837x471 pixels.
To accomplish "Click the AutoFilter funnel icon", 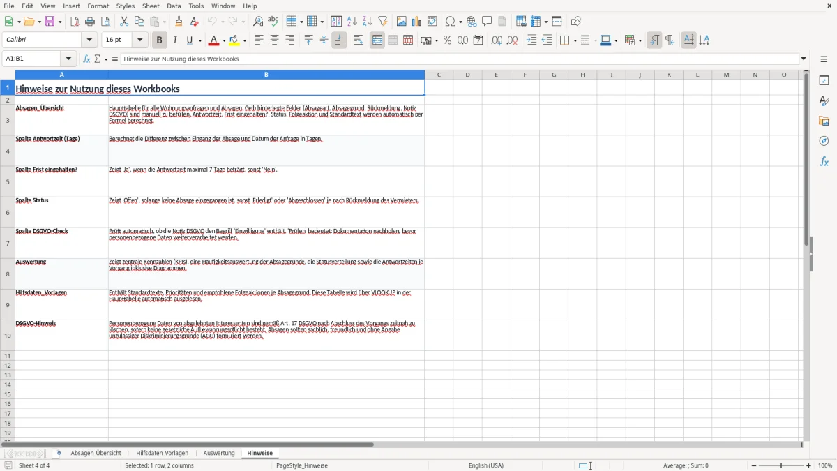I will 382,22.
